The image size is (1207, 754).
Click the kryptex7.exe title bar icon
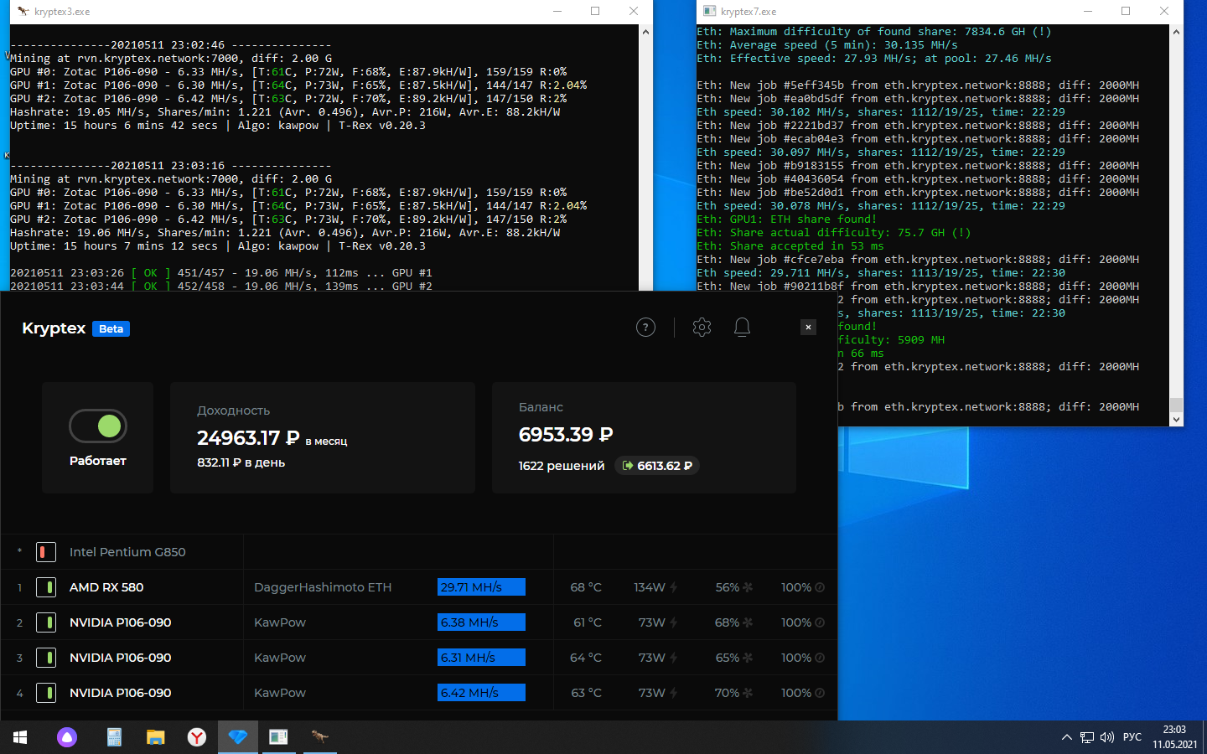pos(710,12)
